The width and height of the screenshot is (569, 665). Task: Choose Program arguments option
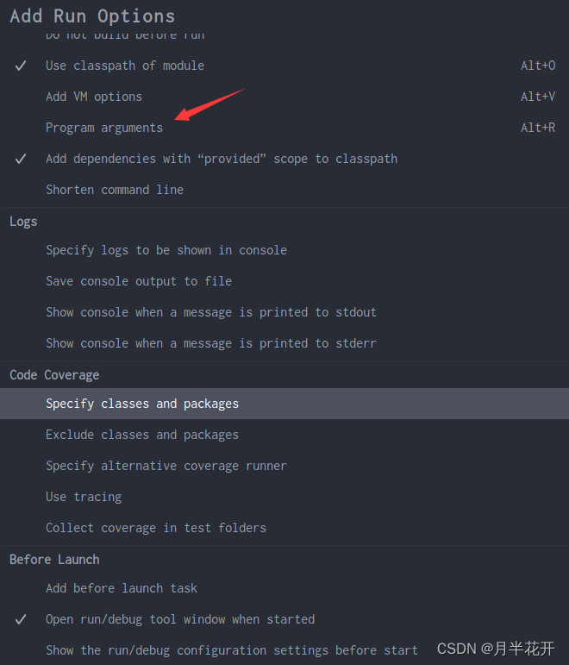(x=284, y=128)
